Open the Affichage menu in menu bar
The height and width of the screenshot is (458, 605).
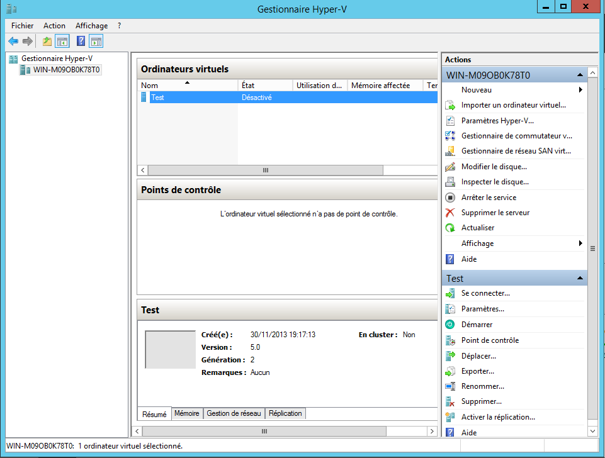tap(91, 25)
